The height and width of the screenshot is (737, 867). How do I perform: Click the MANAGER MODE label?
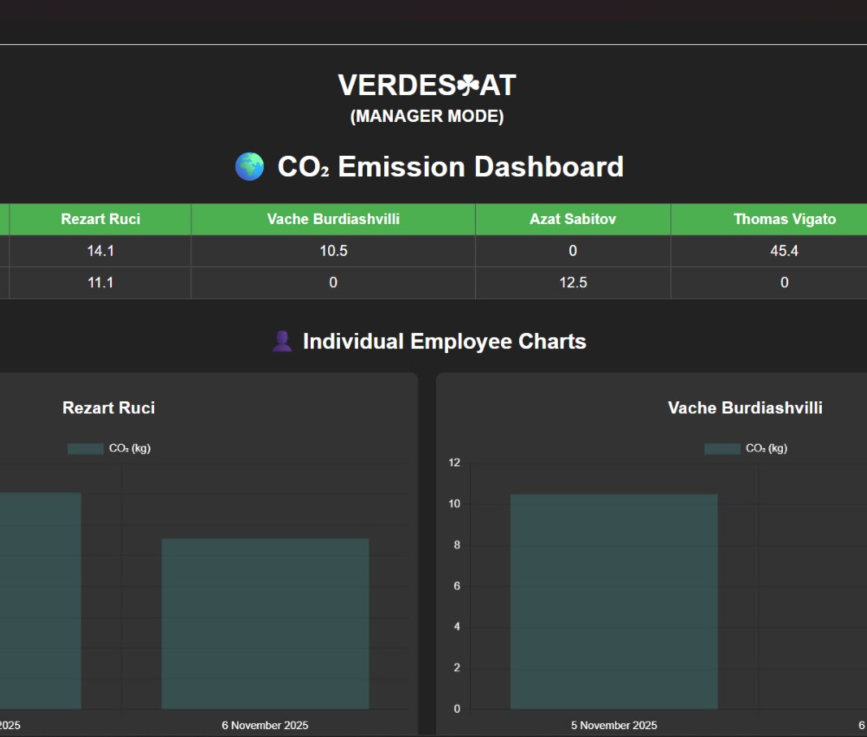point(427,116)
